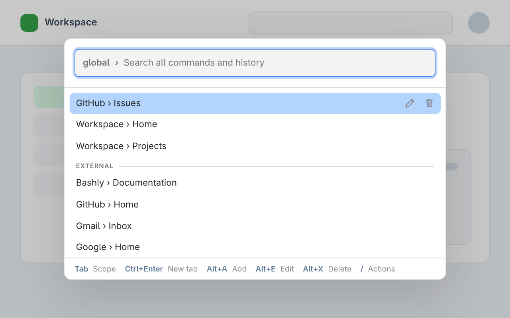This screenshot has width=510, height=318.
Task: Click the Workspace title in the header
Action: point(71,22)
